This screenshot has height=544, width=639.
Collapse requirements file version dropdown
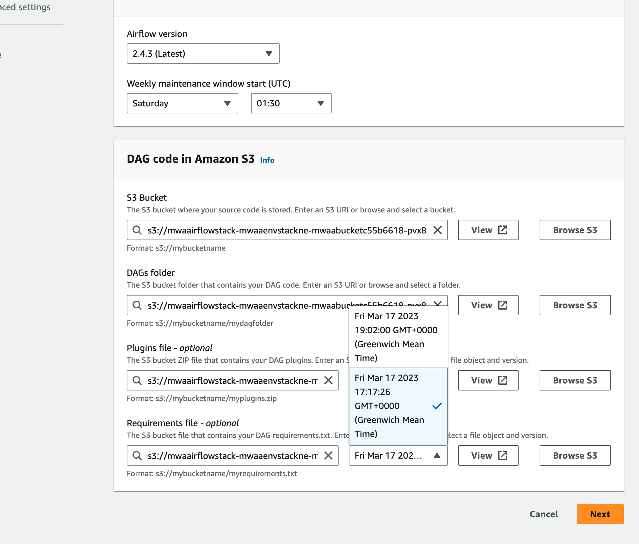[x=398, y=455]
